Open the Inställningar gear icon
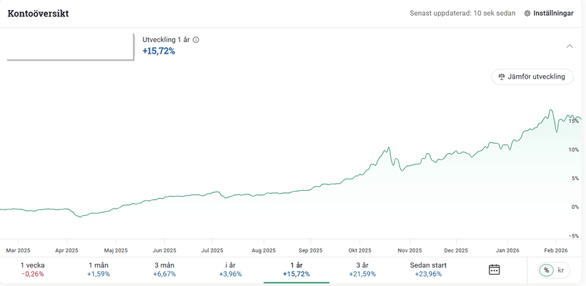 (527, 14)
